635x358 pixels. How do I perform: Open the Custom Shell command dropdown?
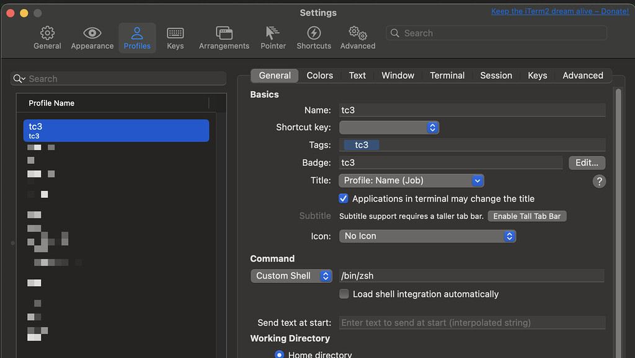tap(291, 275)
